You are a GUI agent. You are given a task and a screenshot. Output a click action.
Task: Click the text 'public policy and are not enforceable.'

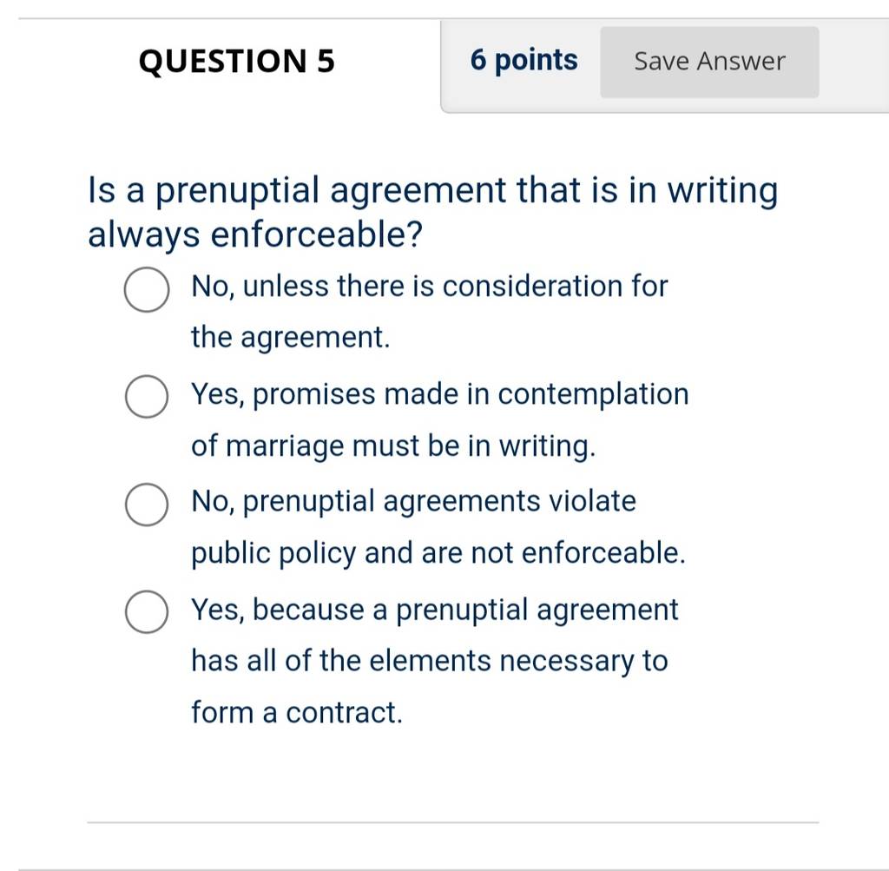[x=438, y=553]
